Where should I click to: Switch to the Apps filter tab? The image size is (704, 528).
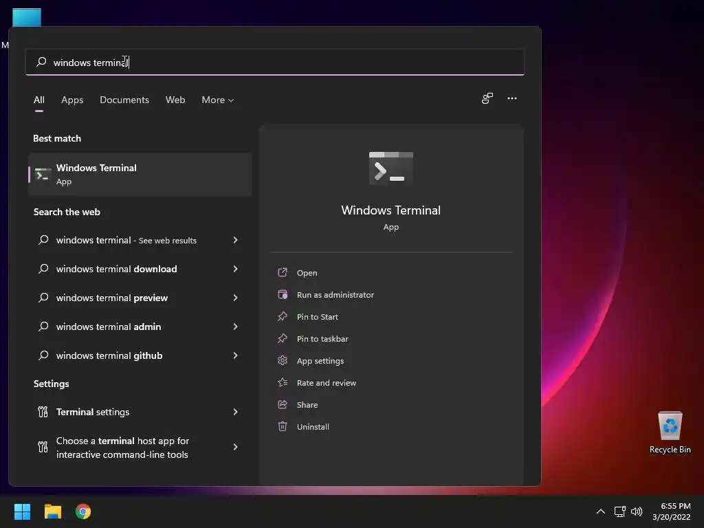click(x=72, y=100)
